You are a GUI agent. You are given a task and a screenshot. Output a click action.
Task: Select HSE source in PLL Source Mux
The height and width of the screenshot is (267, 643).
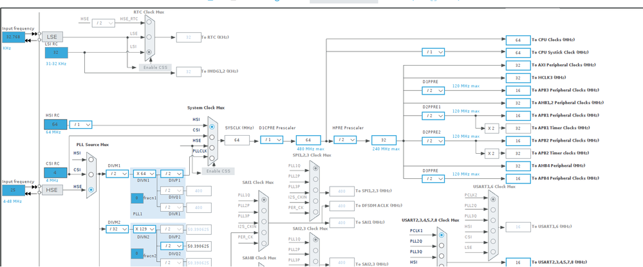pos(91,190)
